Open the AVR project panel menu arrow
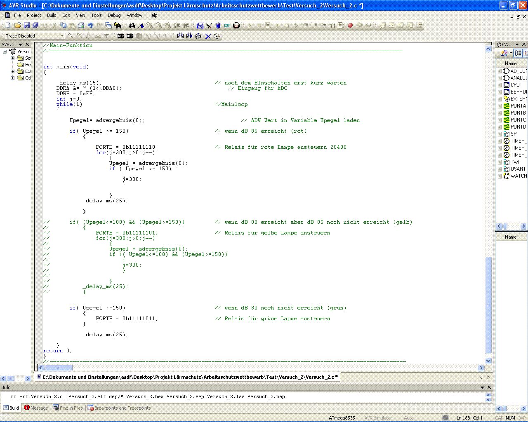 pyautogui.click(x=21, y=44)
